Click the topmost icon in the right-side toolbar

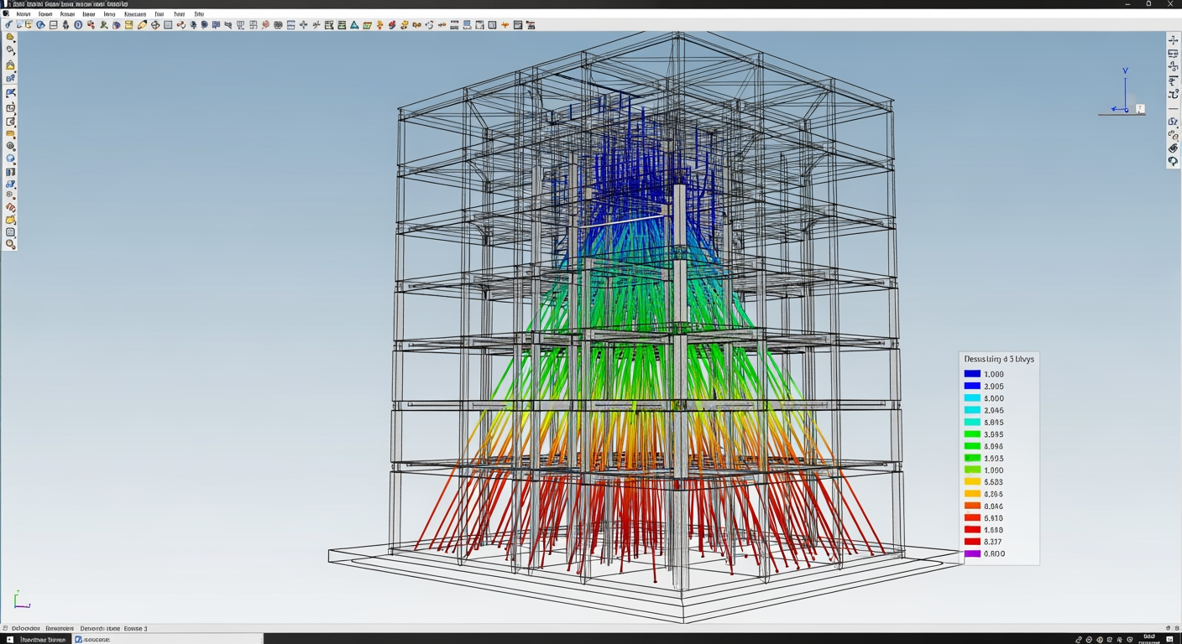(1173, 40)
